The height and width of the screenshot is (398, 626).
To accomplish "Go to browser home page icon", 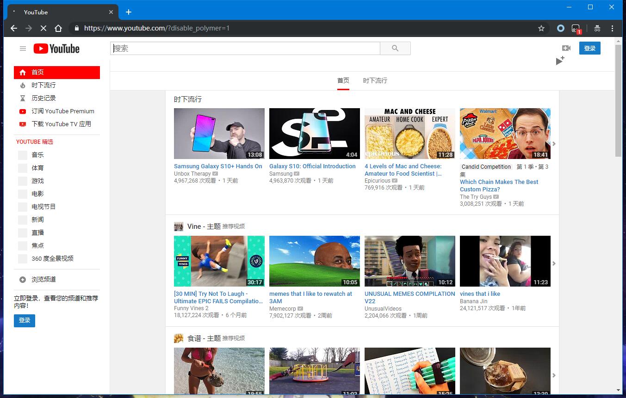I will point(58,28).
